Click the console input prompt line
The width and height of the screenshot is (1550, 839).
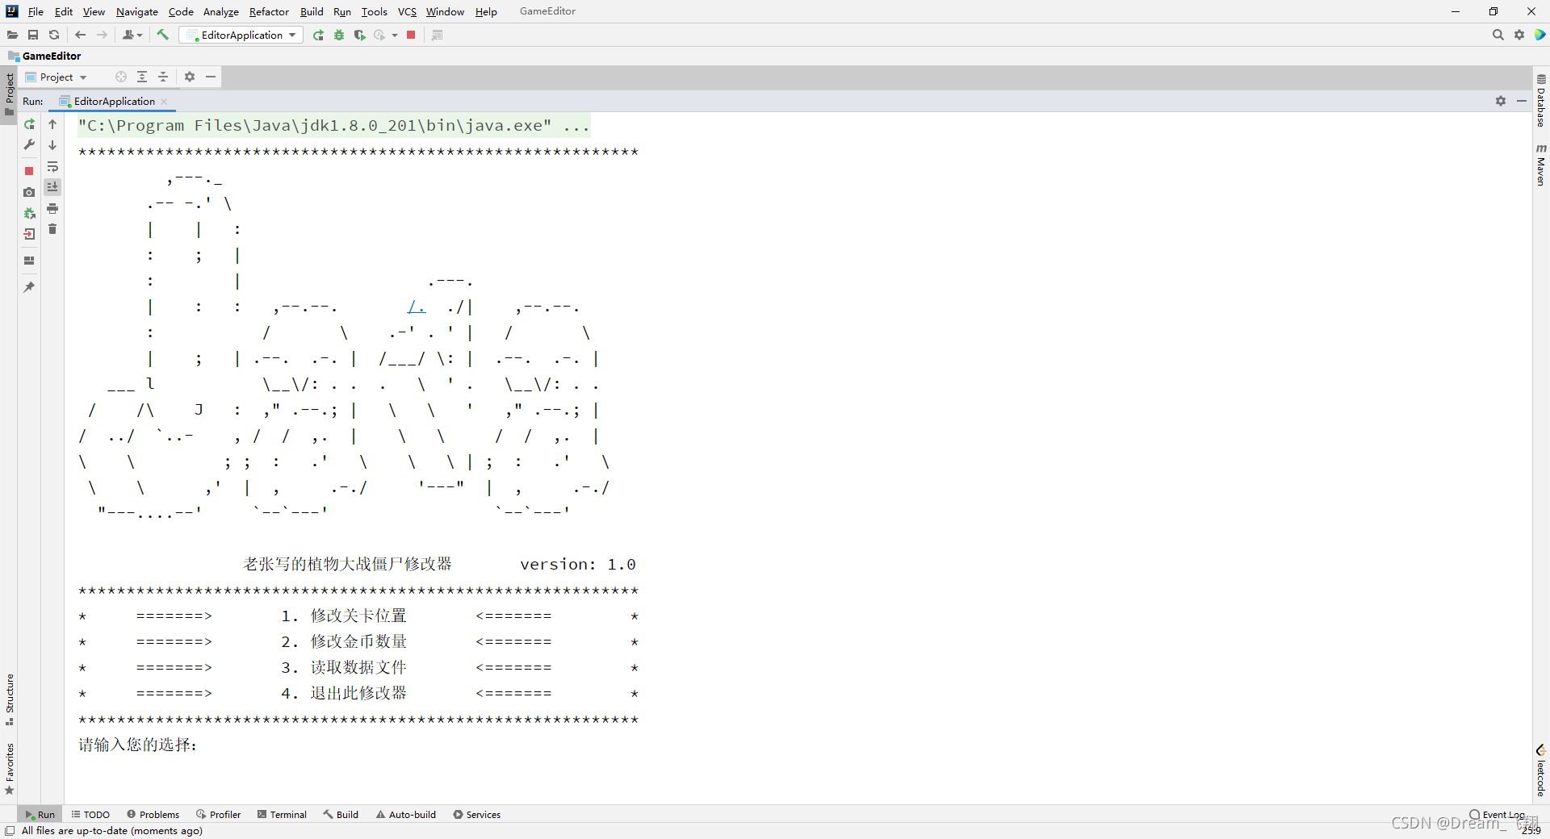(x=137, y=745)
